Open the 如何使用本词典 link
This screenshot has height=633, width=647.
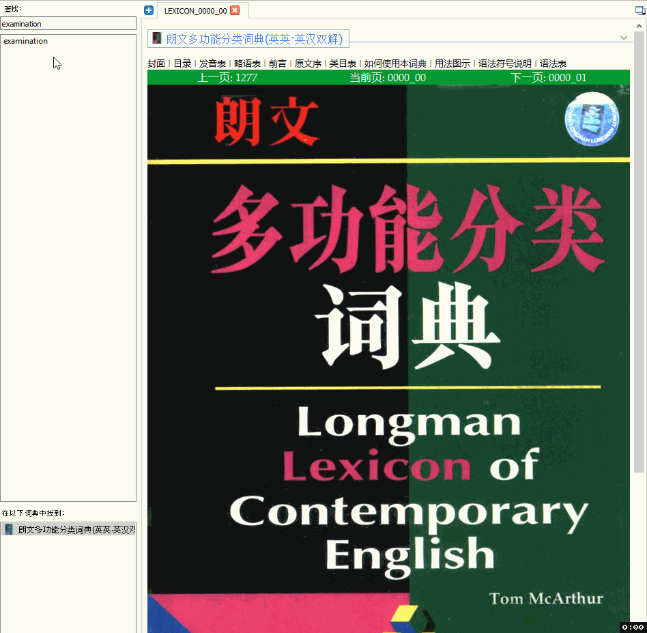coord(395,64)
